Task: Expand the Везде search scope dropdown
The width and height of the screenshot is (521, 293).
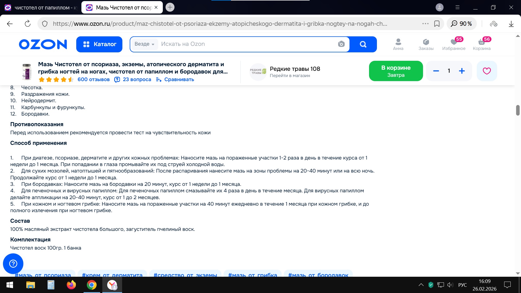Action: pyautogui.click(x=144, y=44)
